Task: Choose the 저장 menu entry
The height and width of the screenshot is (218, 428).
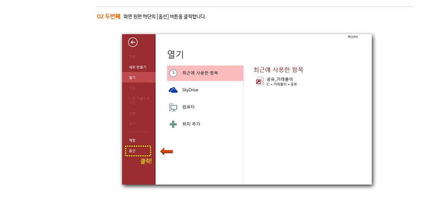Action: tap(132, 88)
